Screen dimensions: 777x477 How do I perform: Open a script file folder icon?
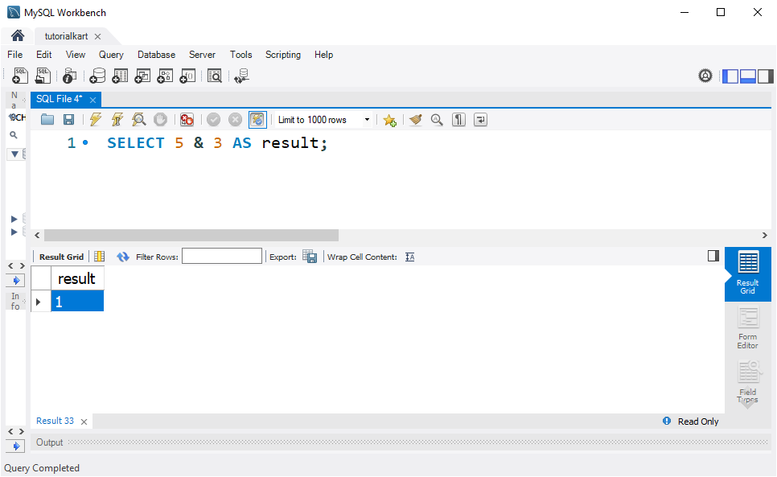coord(47,119)
